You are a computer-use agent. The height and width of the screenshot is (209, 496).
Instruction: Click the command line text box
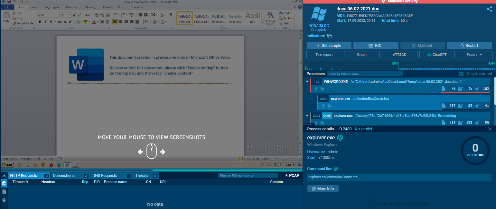coord(399,177)
